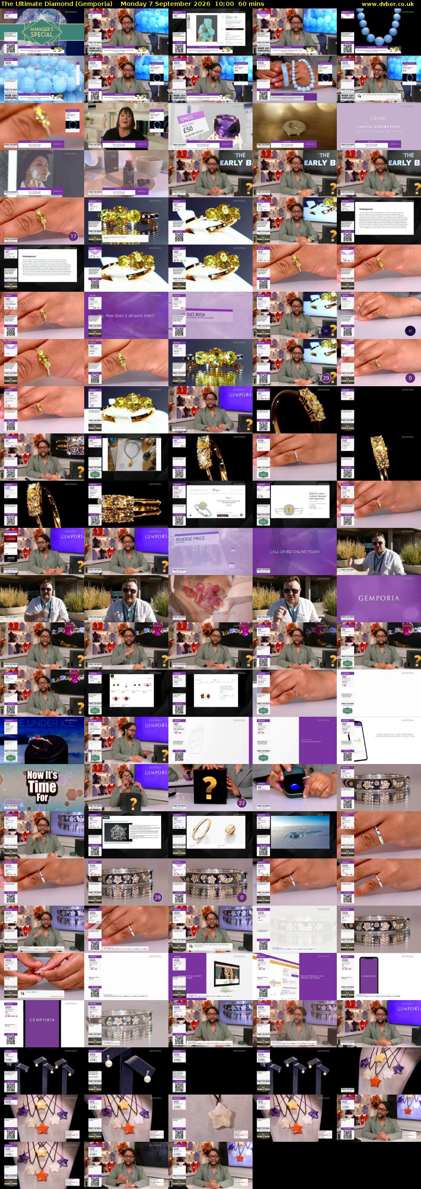Open the 'CALL OR BID ONLINE TODAY!' thumbnail
The image size is (421, 1189).
coord(294,551)
